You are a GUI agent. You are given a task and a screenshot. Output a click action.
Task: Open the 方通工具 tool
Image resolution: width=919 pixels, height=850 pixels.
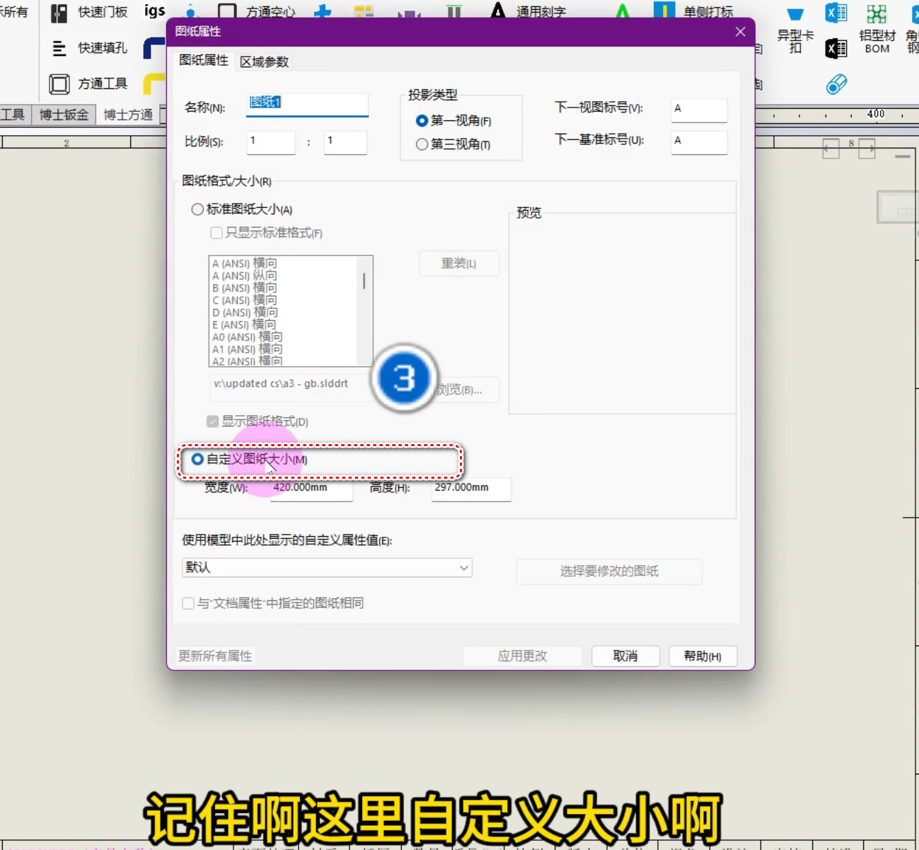59,83
